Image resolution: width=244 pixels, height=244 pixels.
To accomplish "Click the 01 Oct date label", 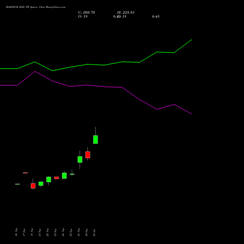I will [x=94, y=232].
